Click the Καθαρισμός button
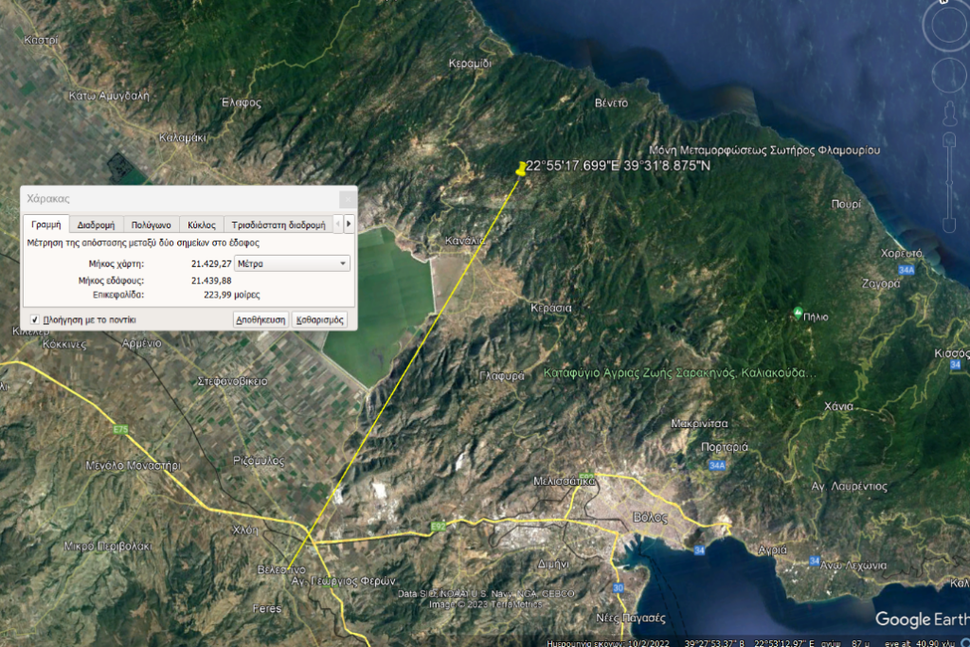This screenshot has width=970, height=647. tap(320, 320)
